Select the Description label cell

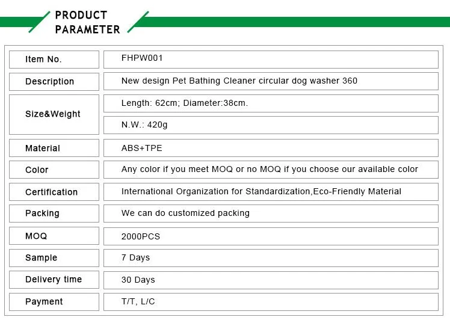click(54, 82)
